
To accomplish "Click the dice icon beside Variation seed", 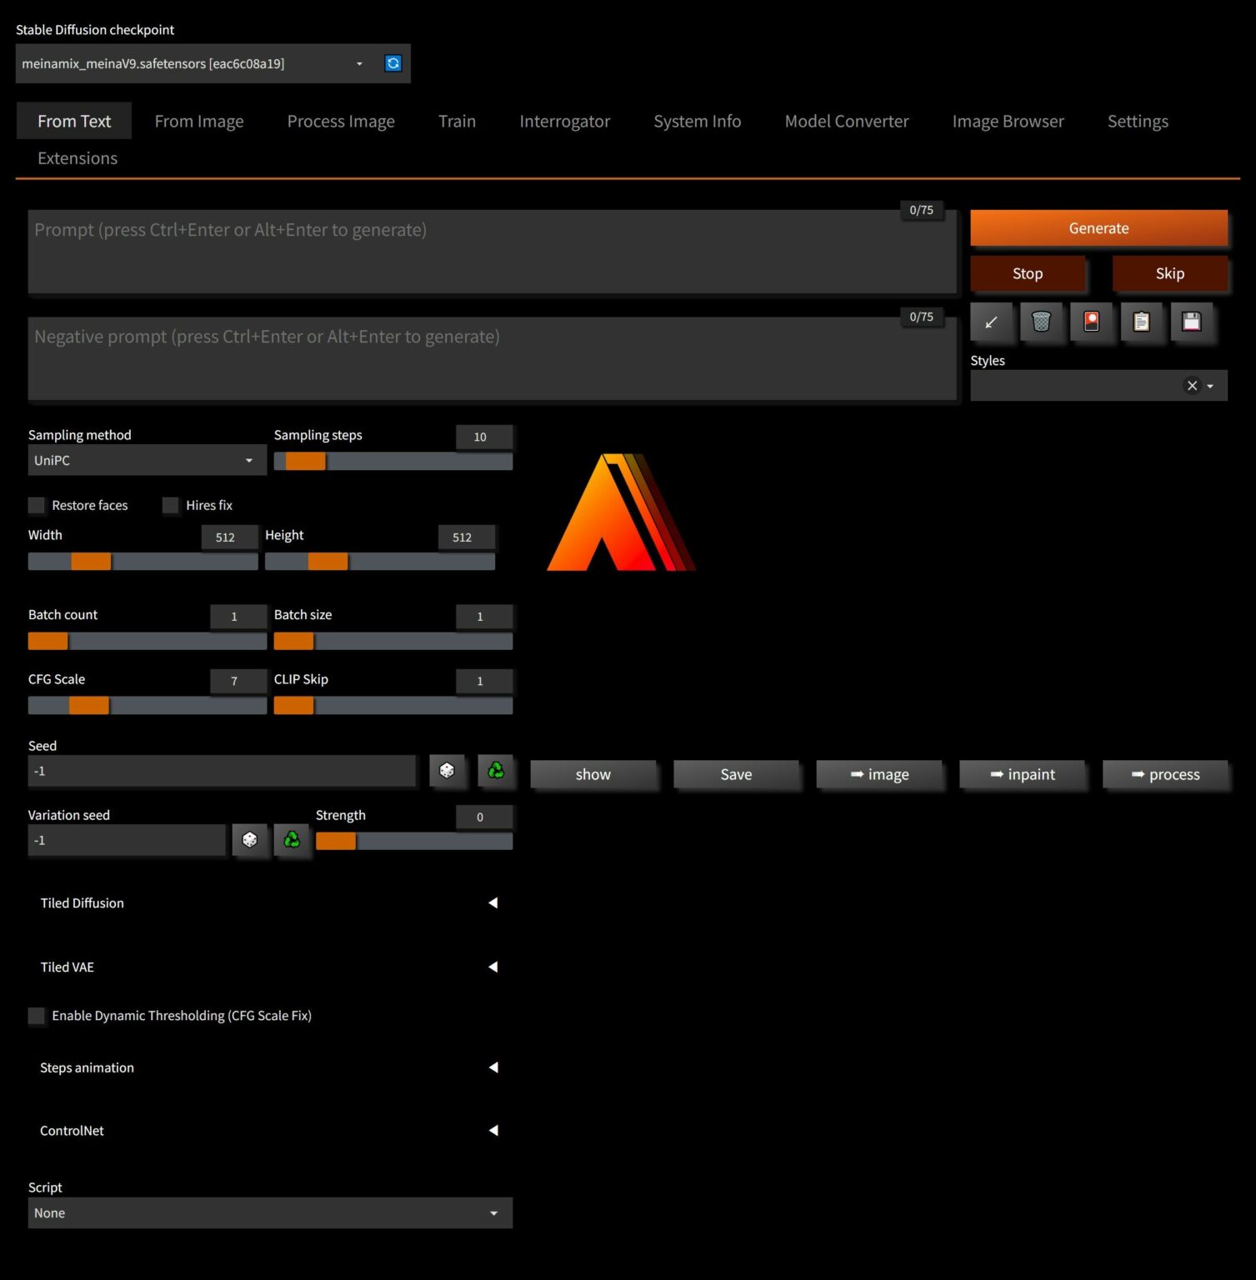I will pyautogui.click(x=249, y=840).
